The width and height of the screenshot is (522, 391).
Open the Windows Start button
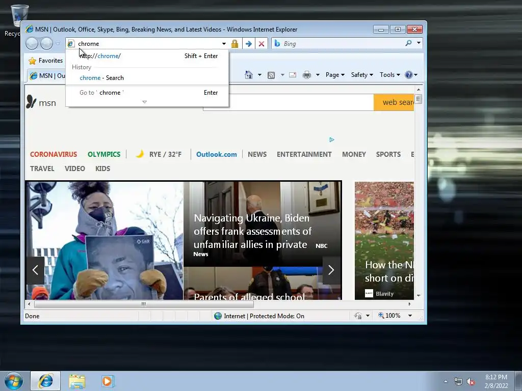14,381
